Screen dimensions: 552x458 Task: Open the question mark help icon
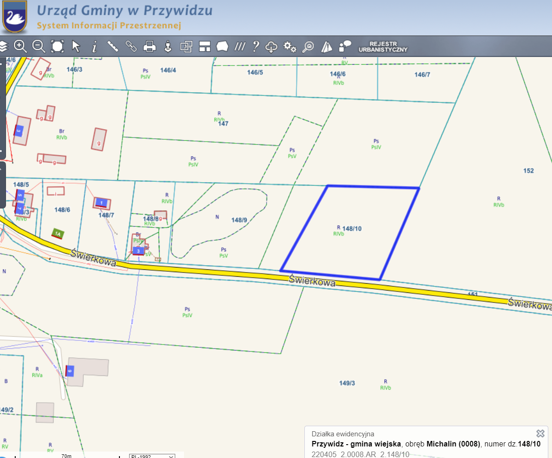point(255,46)
